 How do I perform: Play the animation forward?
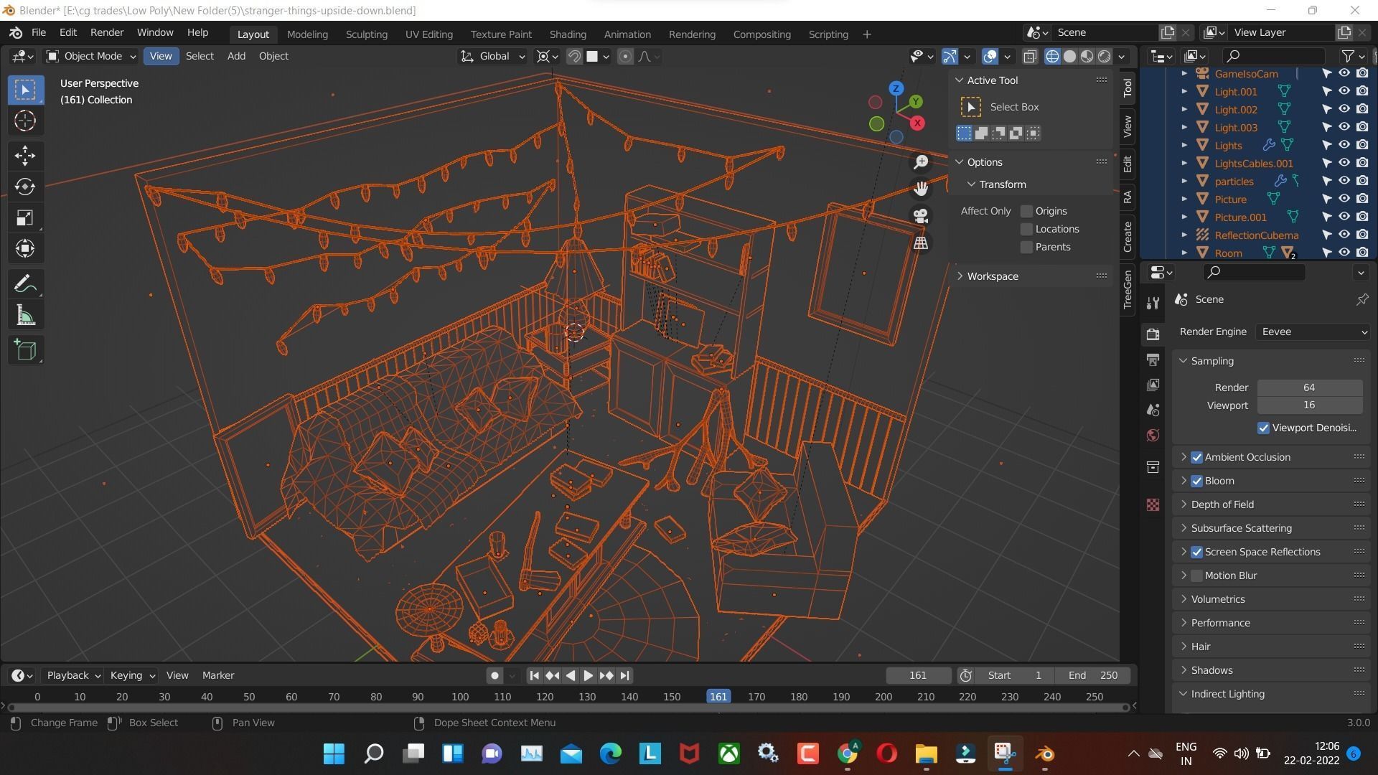pos(588,675)
